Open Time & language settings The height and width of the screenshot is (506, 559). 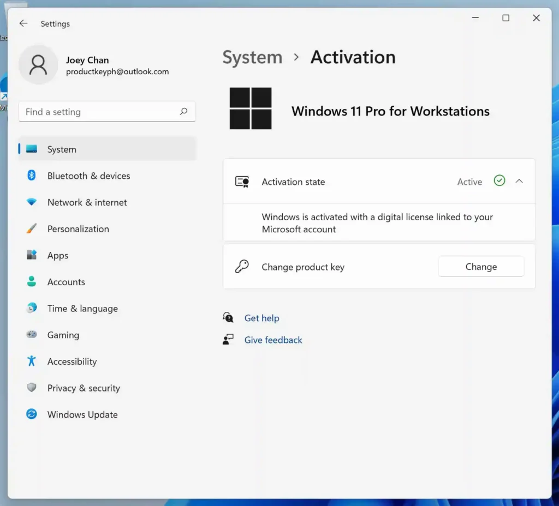tap(108, 308)
